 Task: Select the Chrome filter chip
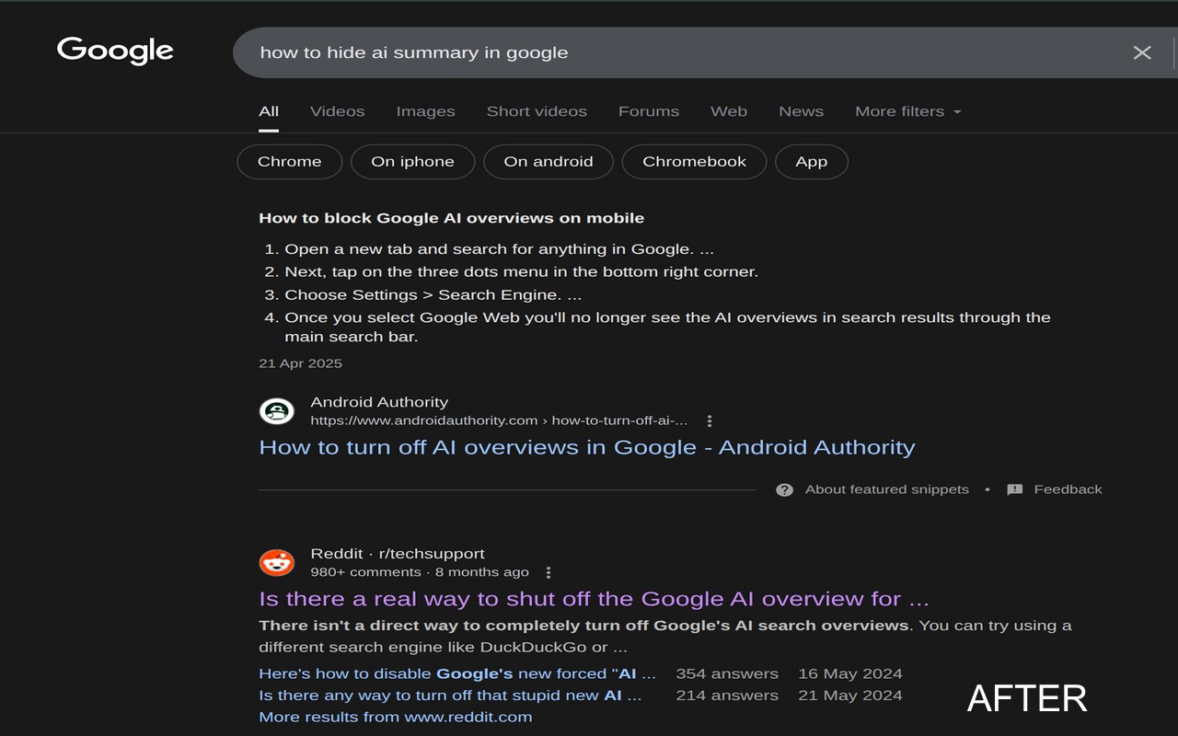290,162
